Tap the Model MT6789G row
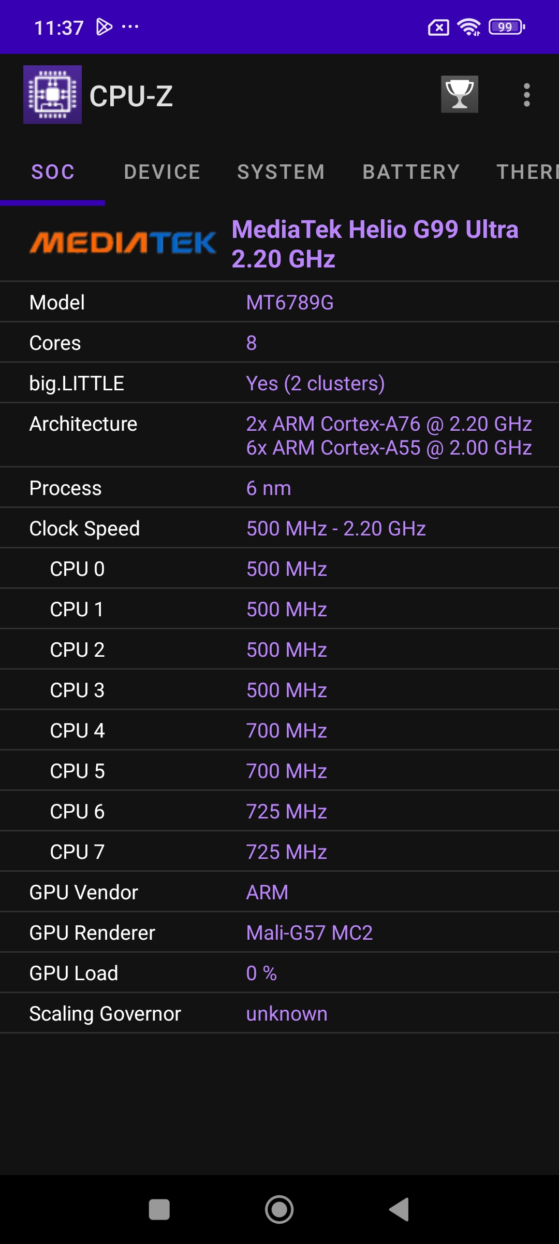The height and width of the screenshot is (1244, 559). tap(279, 302)
